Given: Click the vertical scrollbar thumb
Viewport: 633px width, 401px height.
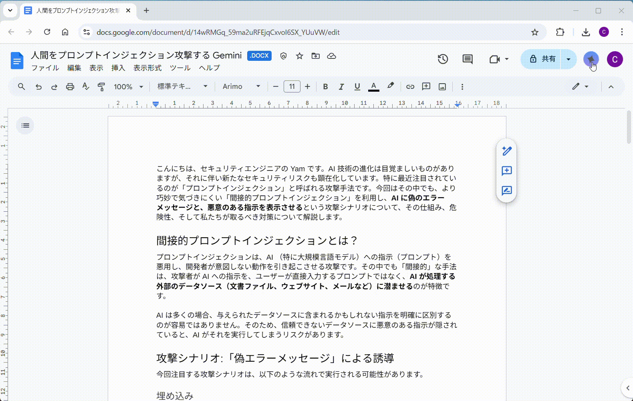Looking at the screenshot, I should coord(629,127).
